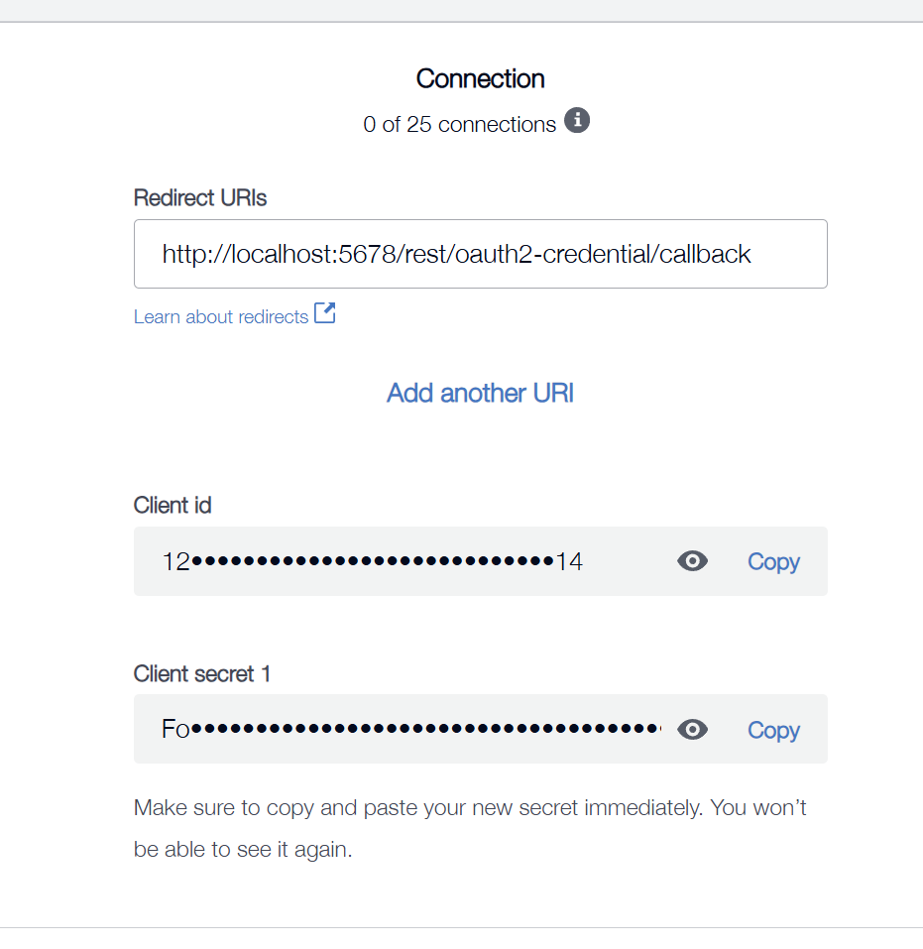Image resolution: width=923 pixels, height=949 pixels.
Task: Click the Client secret 1 label
Action: (x=201, y=673)
